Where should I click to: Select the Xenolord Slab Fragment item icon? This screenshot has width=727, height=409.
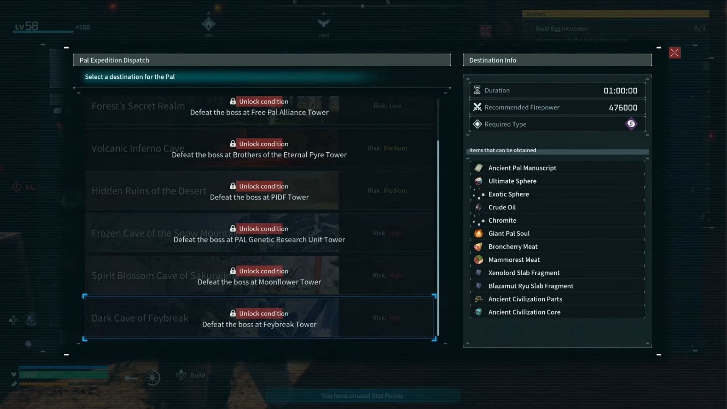point(477,273)
